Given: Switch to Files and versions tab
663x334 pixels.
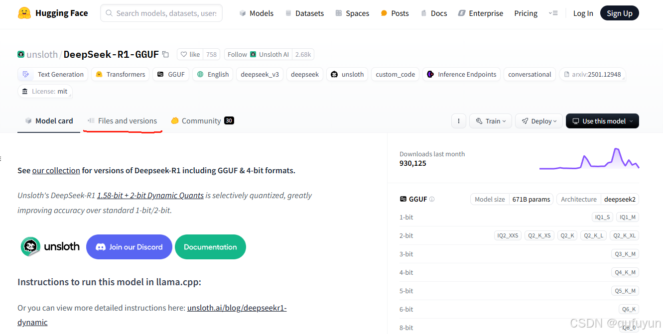Looking at the screenshot, I should pos(123,121).
